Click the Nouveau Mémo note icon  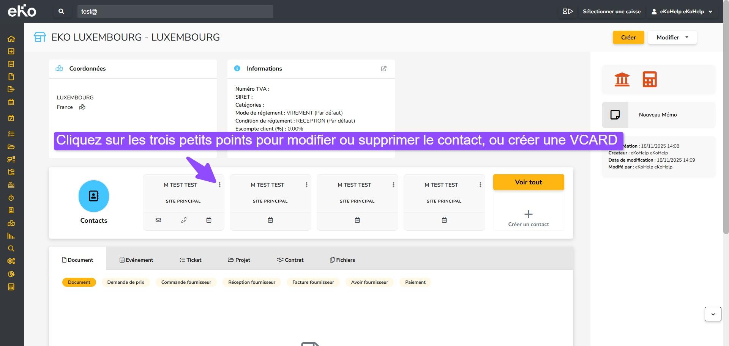(x=615, y=115)
